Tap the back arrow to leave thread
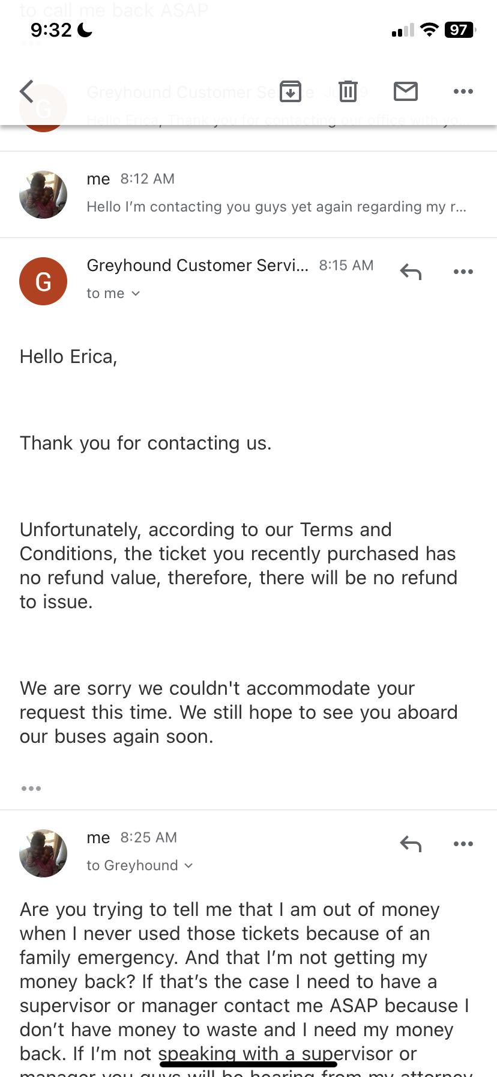 coord(27,91)
